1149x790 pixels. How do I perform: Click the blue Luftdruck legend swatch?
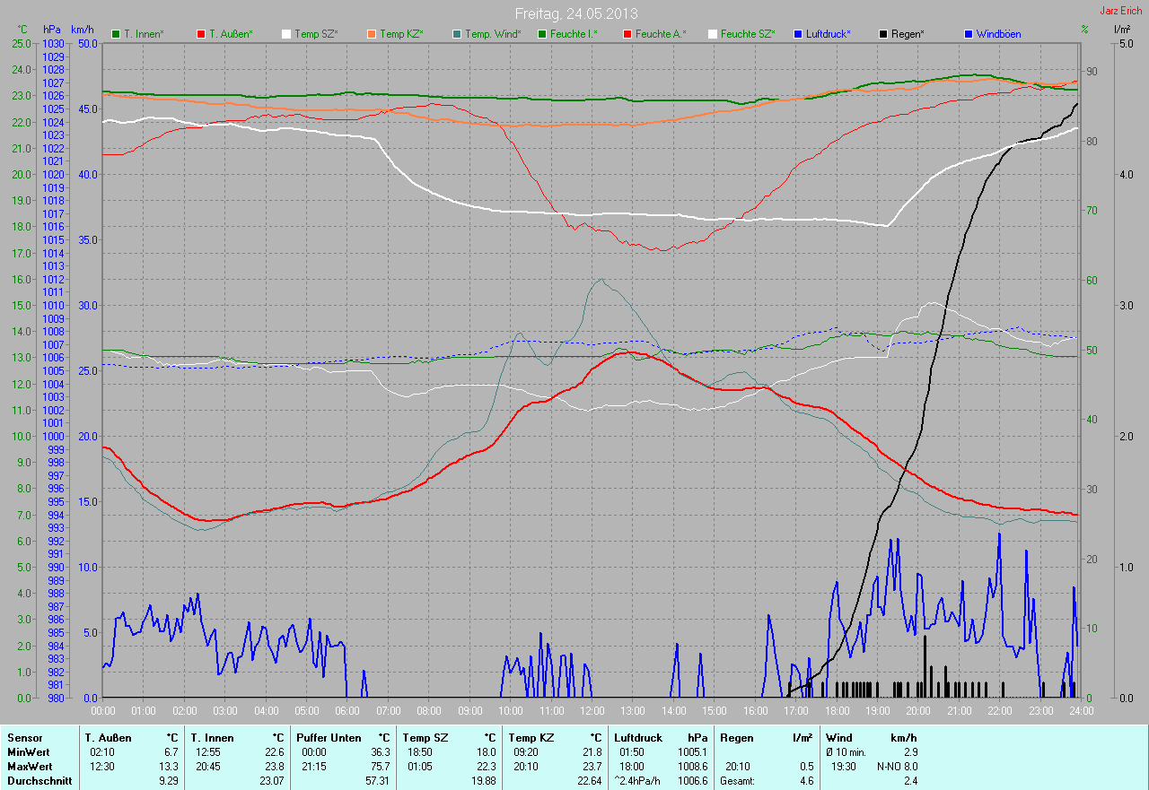[798, 34]
